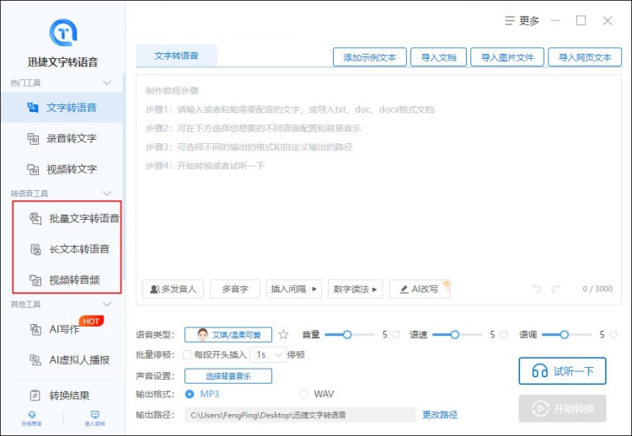Click the 多发音人 button

(x=173, y=289)
